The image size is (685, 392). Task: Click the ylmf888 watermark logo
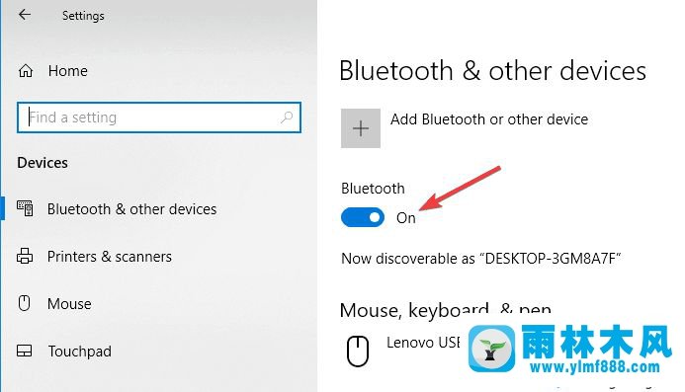tap(570, 350)
